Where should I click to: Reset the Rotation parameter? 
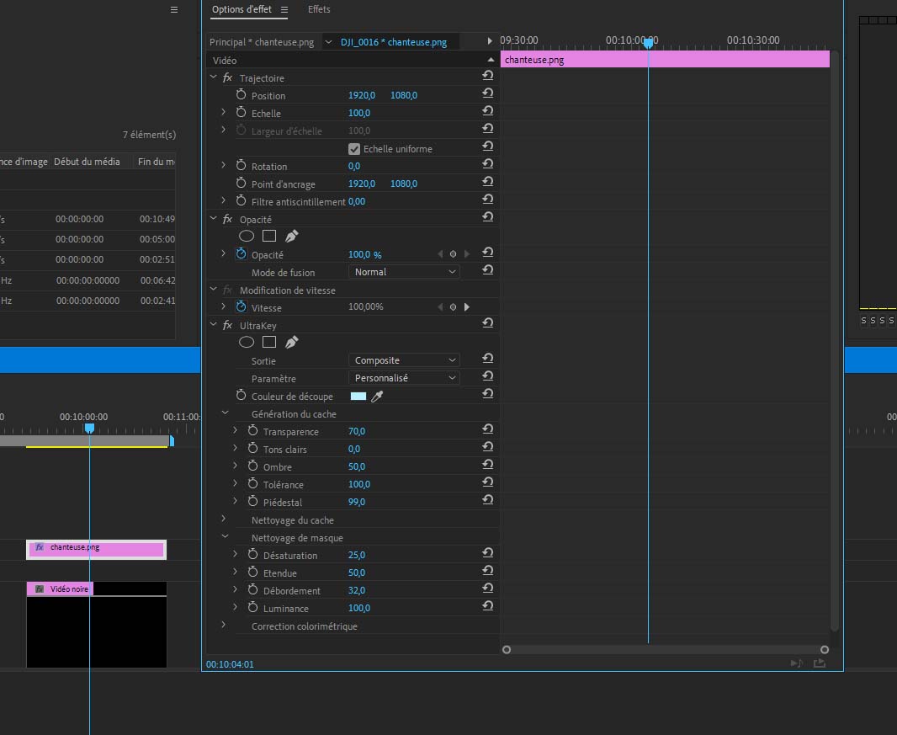pyautogui.click(x=487, y=164)
